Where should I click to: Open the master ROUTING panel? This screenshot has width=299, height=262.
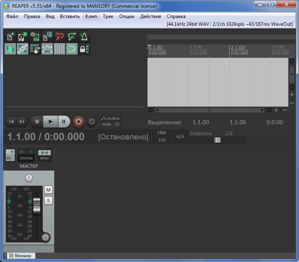coord(26,155)
